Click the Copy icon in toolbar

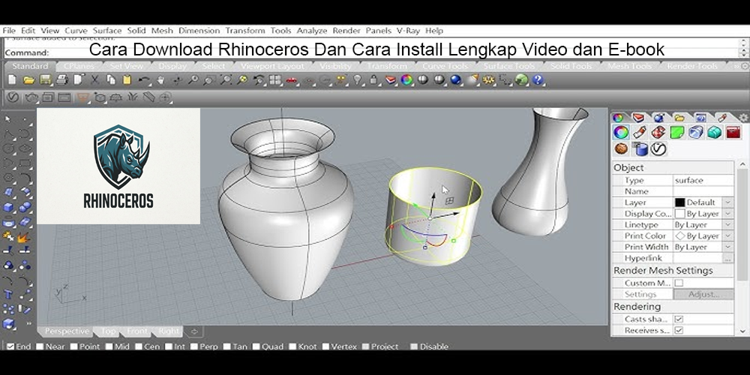[x=111, y=80]
